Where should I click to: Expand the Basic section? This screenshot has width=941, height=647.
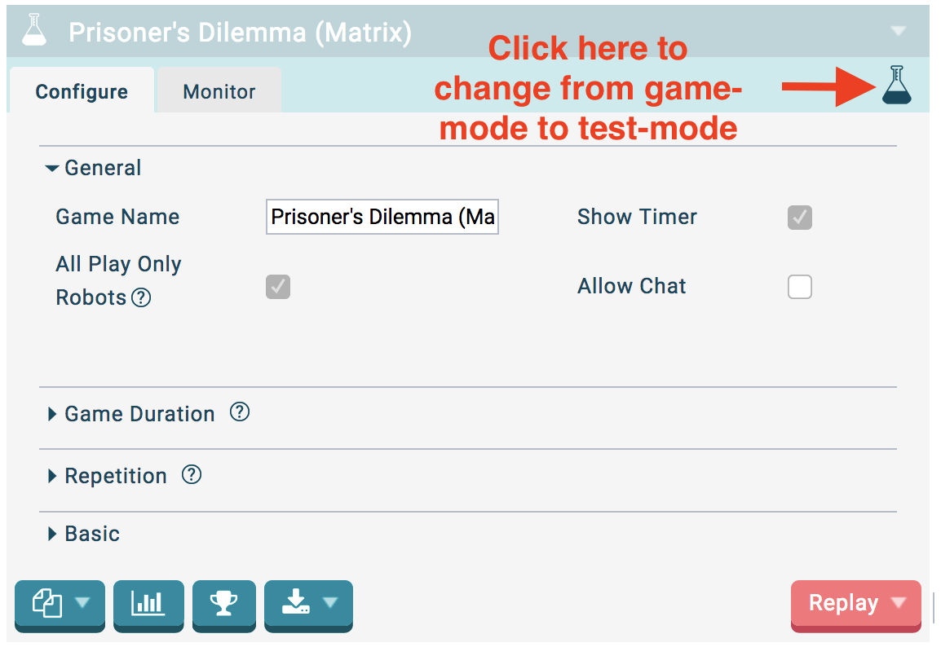[x=83, y=534]
